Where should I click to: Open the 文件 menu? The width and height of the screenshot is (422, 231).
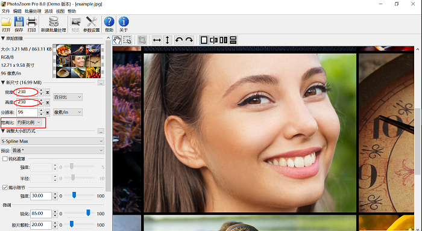(x=5, y=11)
